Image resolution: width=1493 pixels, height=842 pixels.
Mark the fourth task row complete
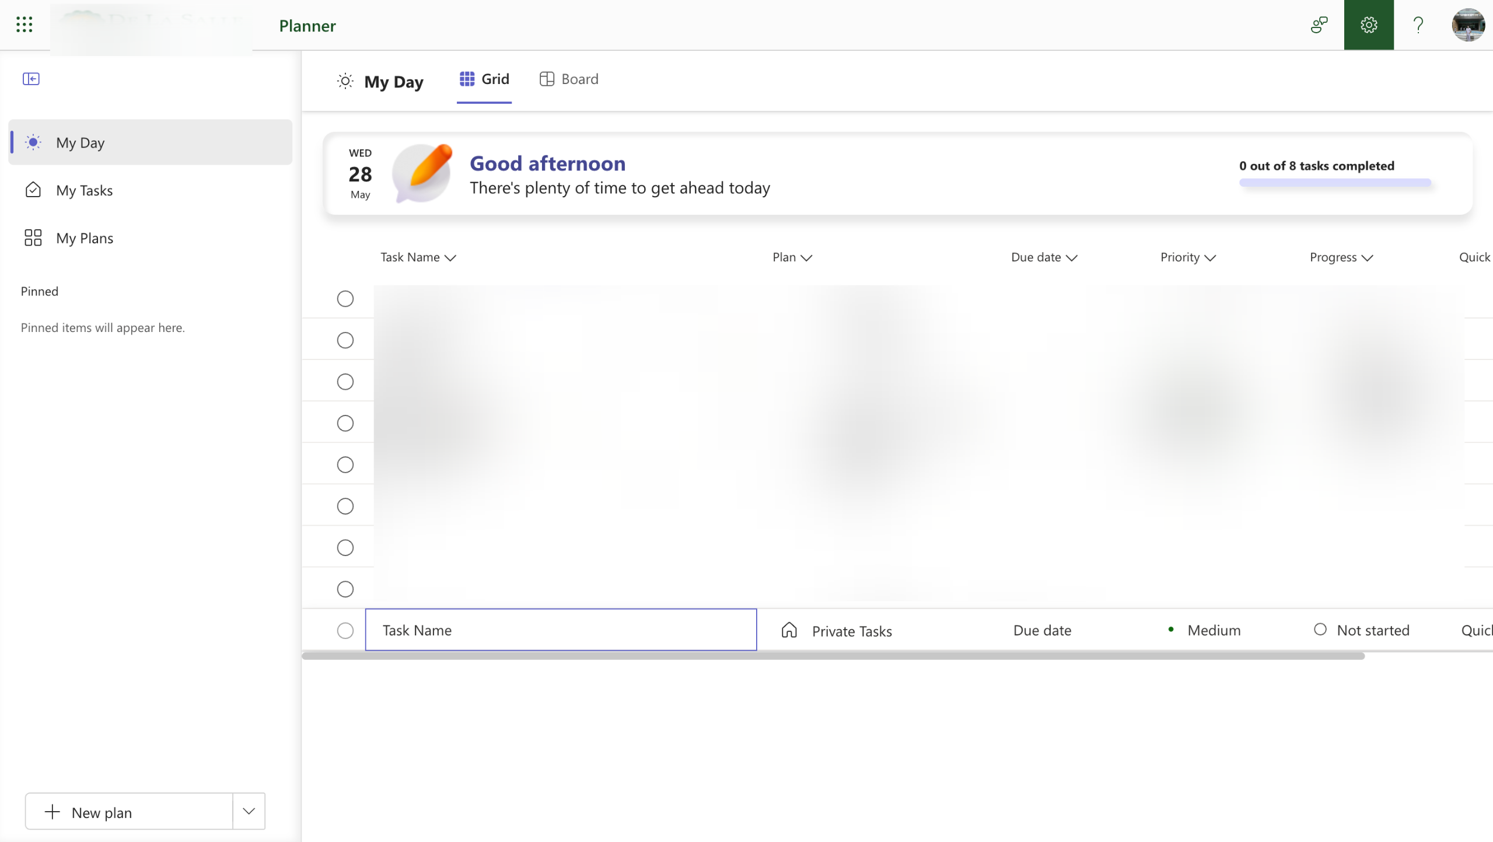pos(345,423)
